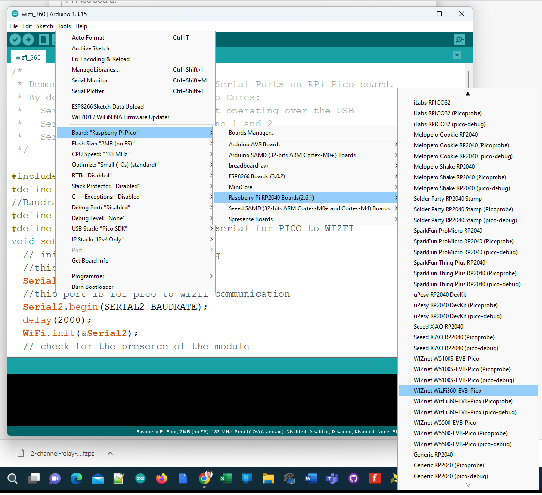Open Microsoft Edge from the taskbar

pyautogui.click(x=77, y=479)
